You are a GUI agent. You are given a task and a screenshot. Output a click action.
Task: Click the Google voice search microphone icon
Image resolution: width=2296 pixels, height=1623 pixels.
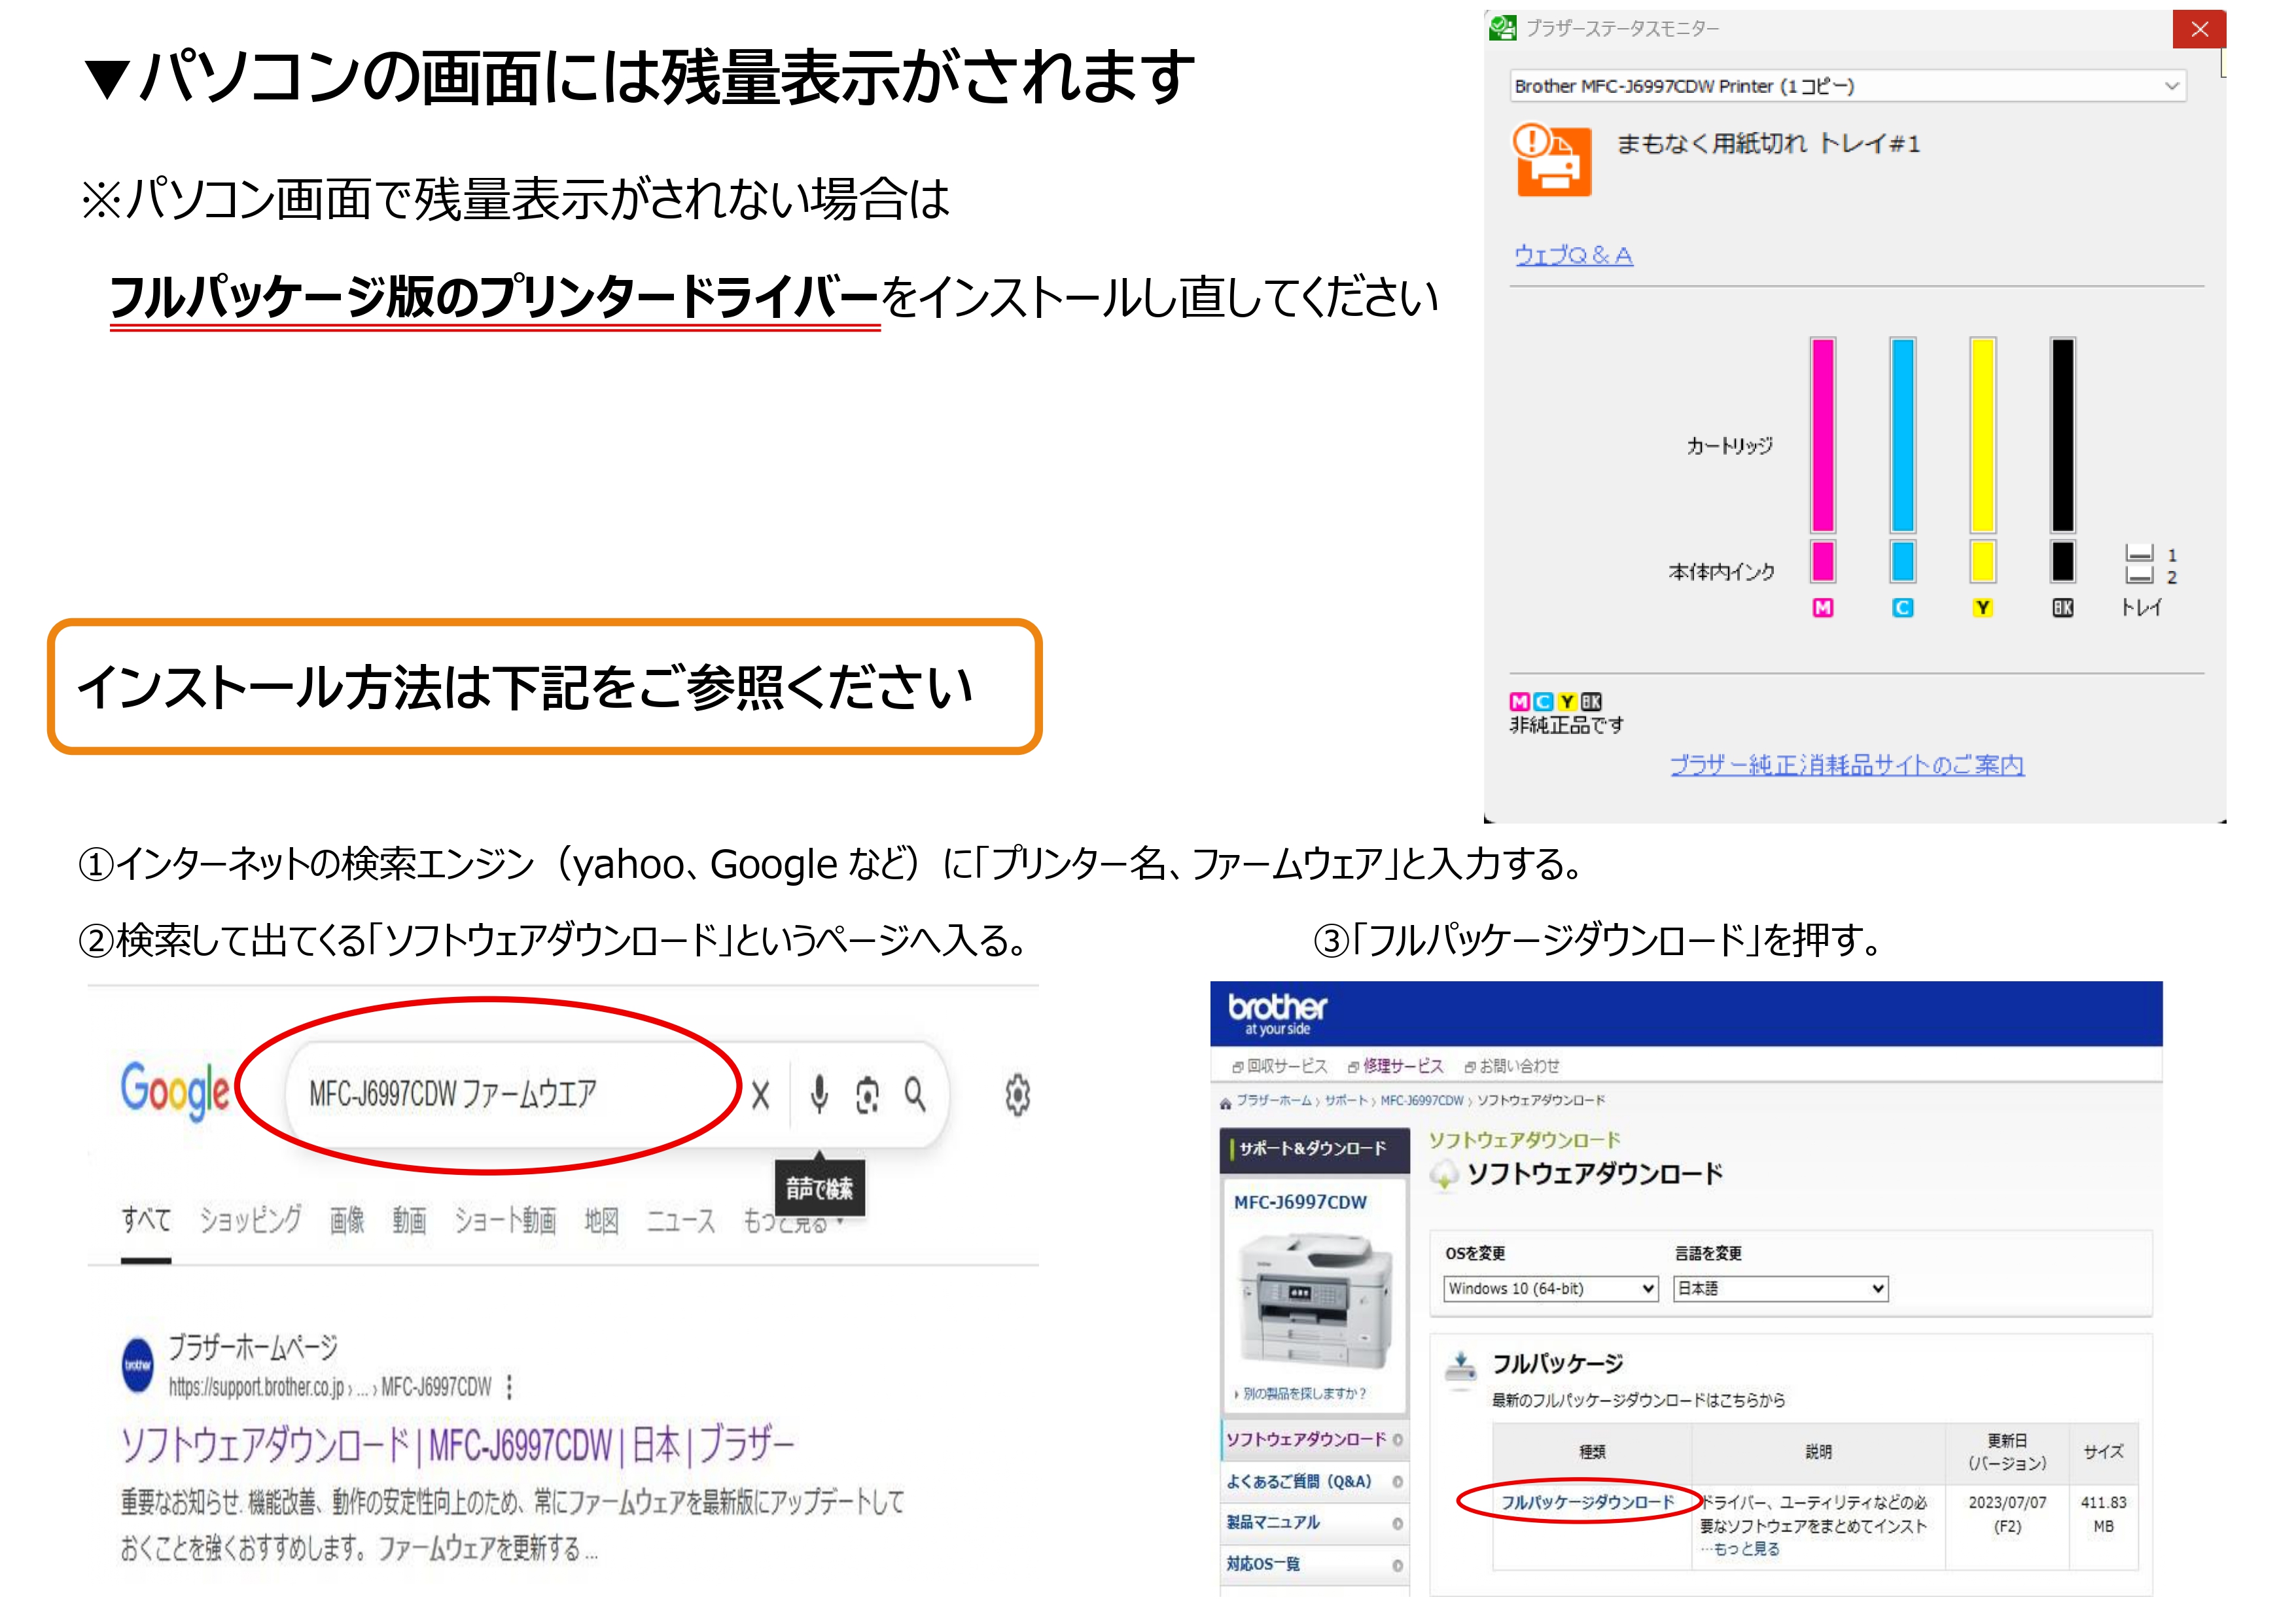click(819, 1094)
